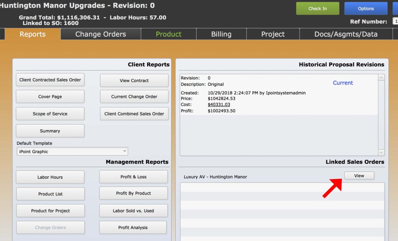Click the price value $1042824.53
This screenshot has height=241, width=398.
(221, 98)
